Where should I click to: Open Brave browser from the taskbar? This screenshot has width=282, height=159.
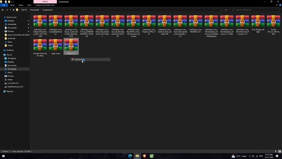[145, 156]
